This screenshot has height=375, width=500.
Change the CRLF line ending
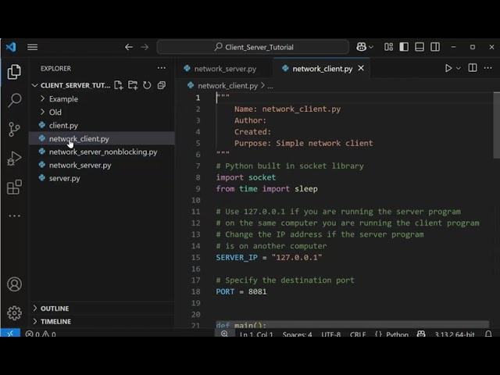click(x=358, y=334)
